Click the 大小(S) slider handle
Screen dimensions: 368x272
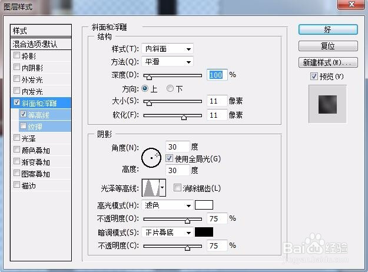pos(149,103)
